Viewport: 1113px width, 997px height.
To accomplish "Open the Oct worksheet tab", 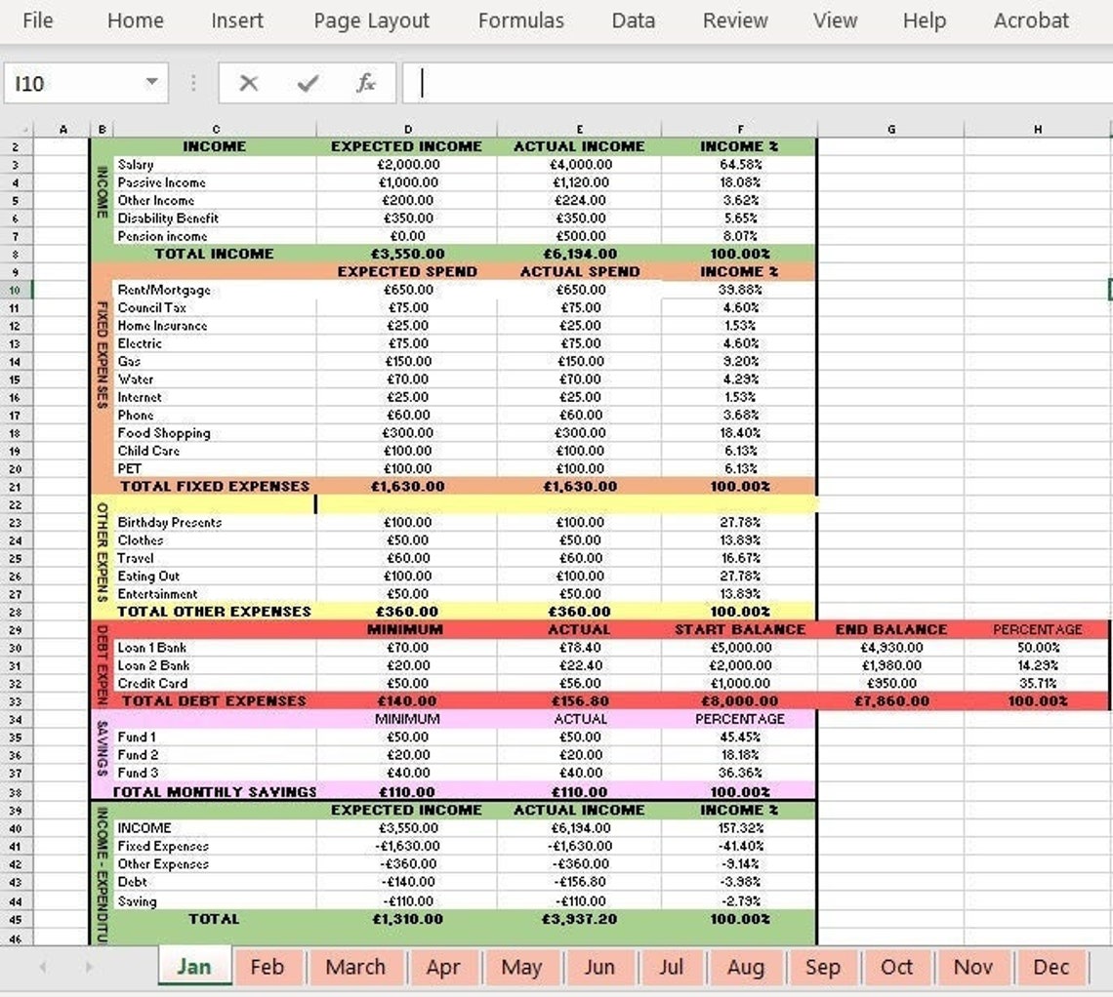I will pos(895,967).
